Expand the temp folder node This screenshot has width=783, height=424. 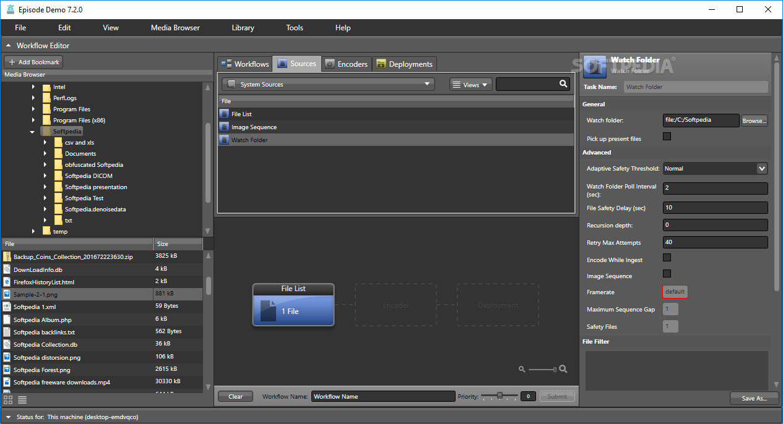pyautogui.click(x=33, y=232)
